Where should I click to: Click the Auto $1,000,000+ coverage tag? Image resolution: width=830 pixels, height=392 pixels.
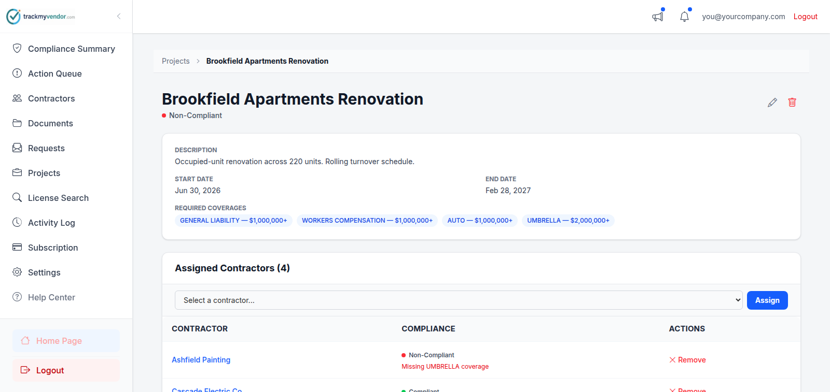pos(480,221)
